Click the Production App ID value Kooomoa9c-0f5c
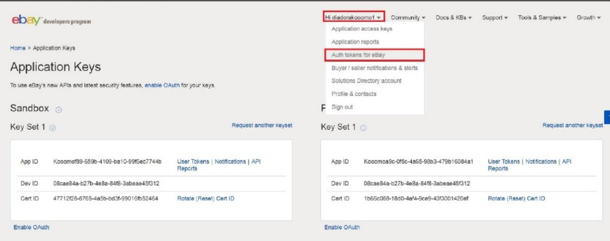The width and height of the screenshot is (610, 241). pyautogui.click(x=419, y=161)
